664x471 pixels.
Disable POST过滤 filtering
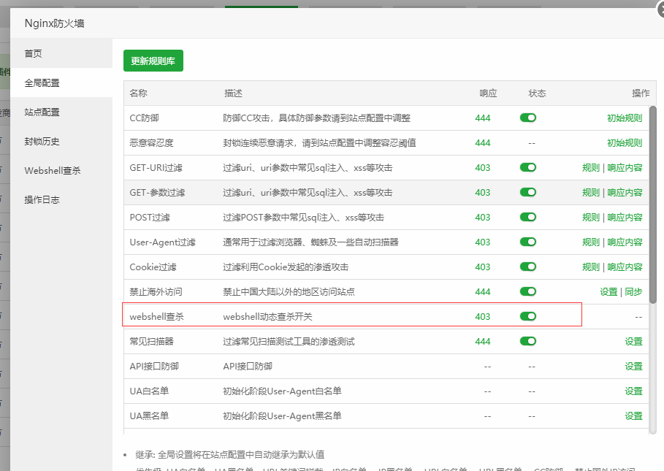527,217
